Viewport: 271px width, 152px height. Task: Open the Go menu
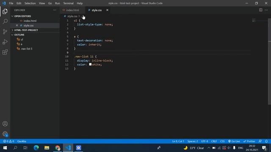pyautogui.click(x=50, y=3)
